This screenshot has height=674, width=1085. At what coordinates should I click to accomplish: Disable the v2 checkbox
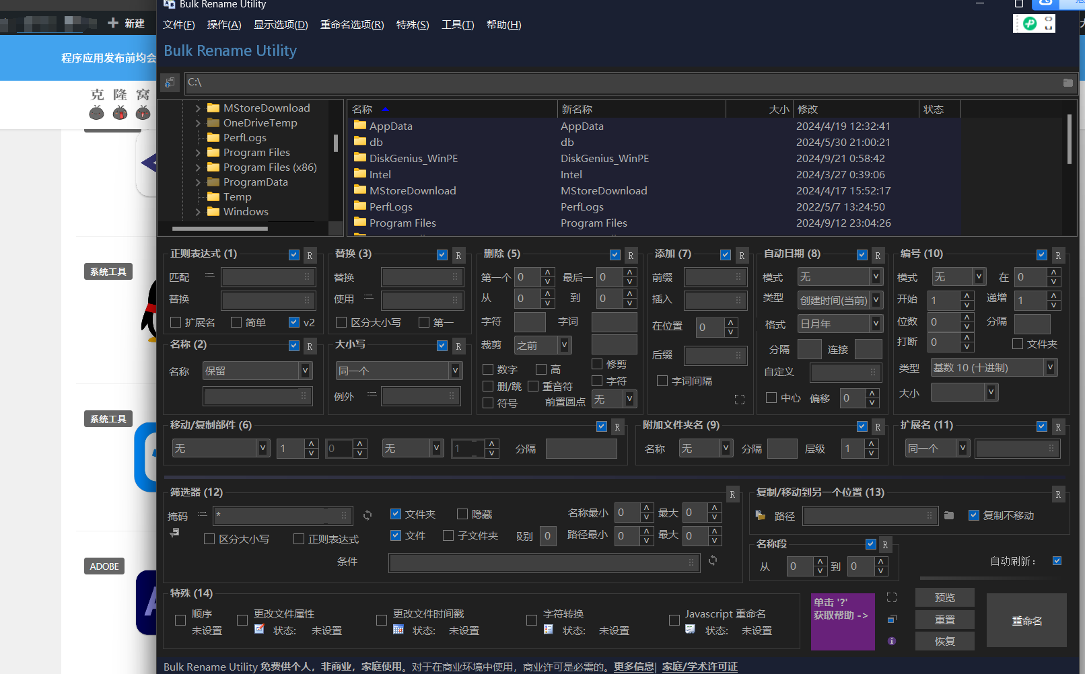point(294,322)
